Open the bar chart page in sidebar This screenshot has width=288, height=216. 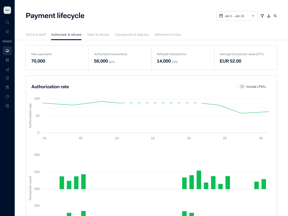(7, 69)
